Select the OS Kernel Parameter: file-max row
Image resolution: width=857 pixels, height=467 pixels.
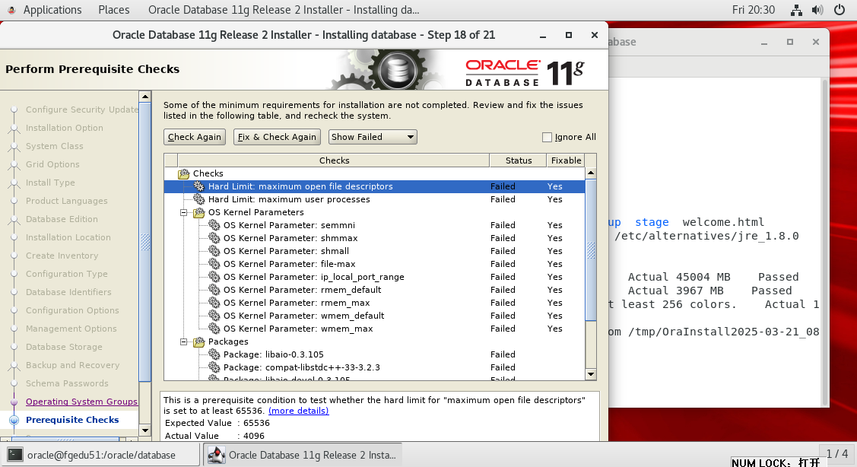pyautogui.click(x=374, y=264)
